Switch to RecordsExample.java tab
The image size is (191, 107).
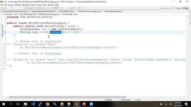[113, 11]
